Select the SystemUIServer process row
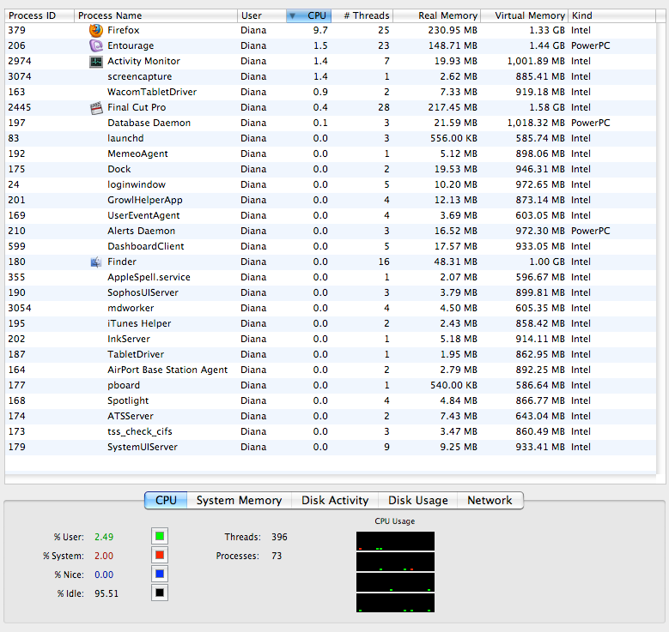Screen dimensions: 669x632 tap(331, 447)
